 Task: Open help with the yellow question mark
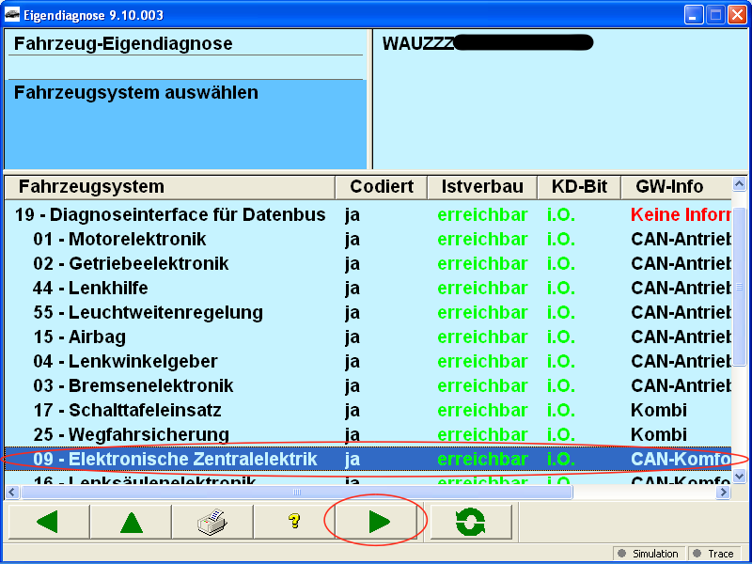tap(294, 522)
